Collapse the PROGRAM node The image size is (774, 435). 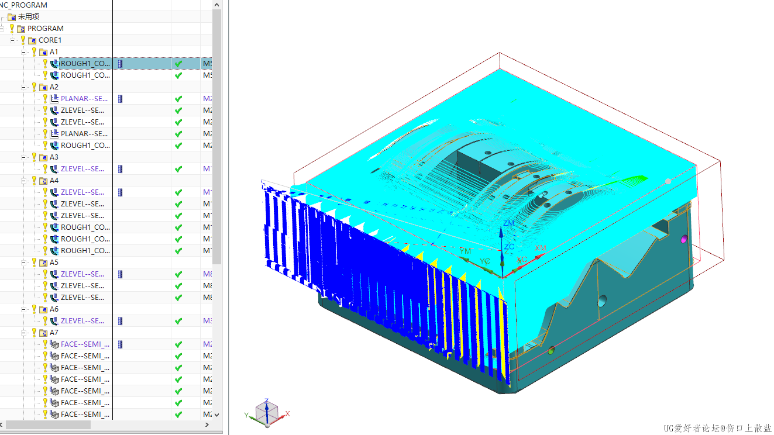point(2,29)
